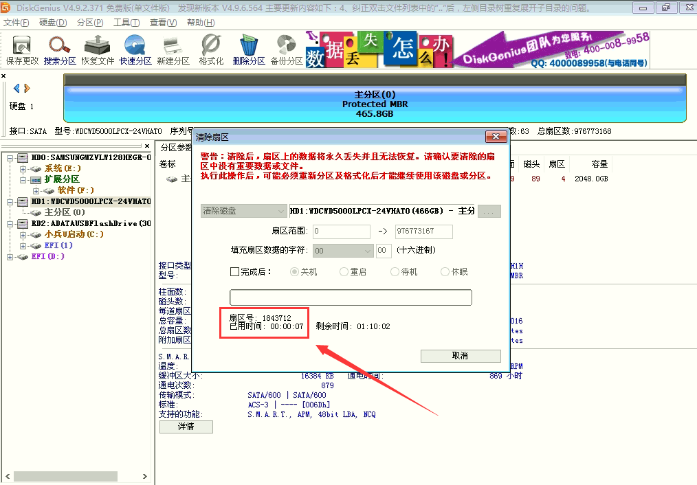Click the Delete Partition (删除分区) icon
This screenshot has height=485, width=697.
tap(249, 50)
